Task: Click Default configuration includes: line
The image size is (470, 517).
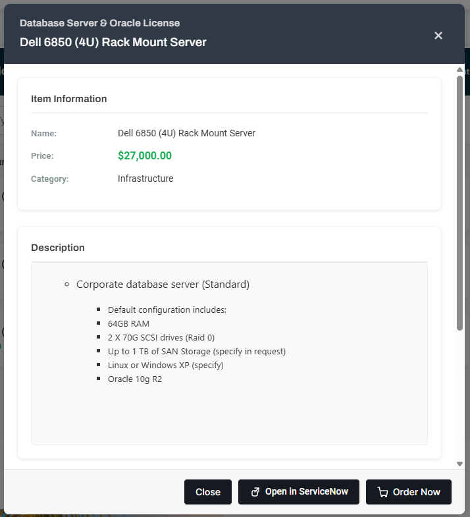Action: 167,310
